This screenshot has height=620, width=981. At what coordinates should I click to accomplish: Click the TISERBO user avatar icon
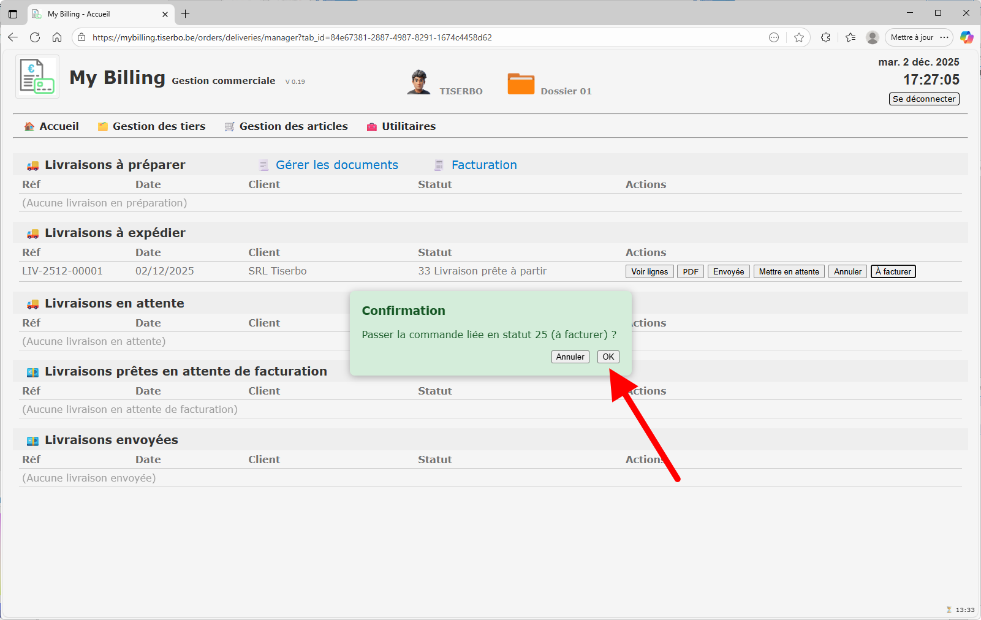[419, 82]
